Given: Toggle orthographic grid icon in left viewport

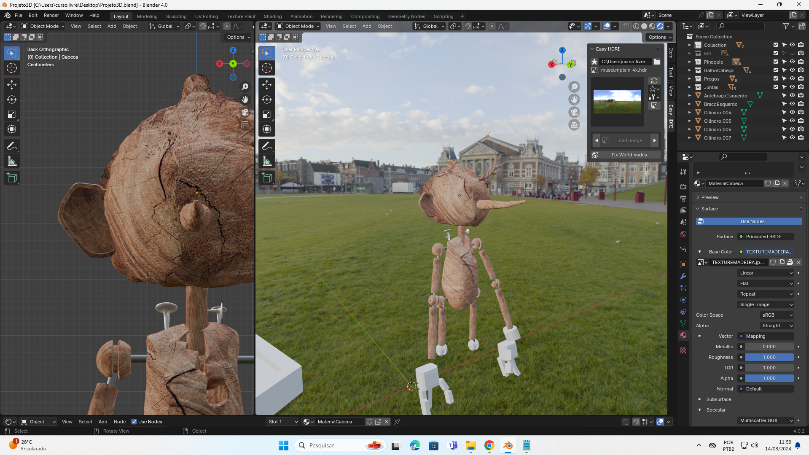Looking at the screenshot, I should pyautogui.click(x=245, y=125).
